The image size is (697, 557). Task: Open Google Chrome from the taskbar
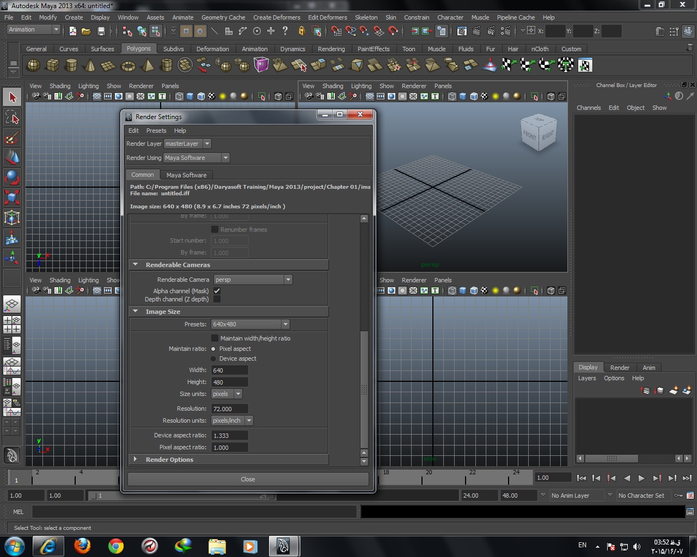(115, 546)
